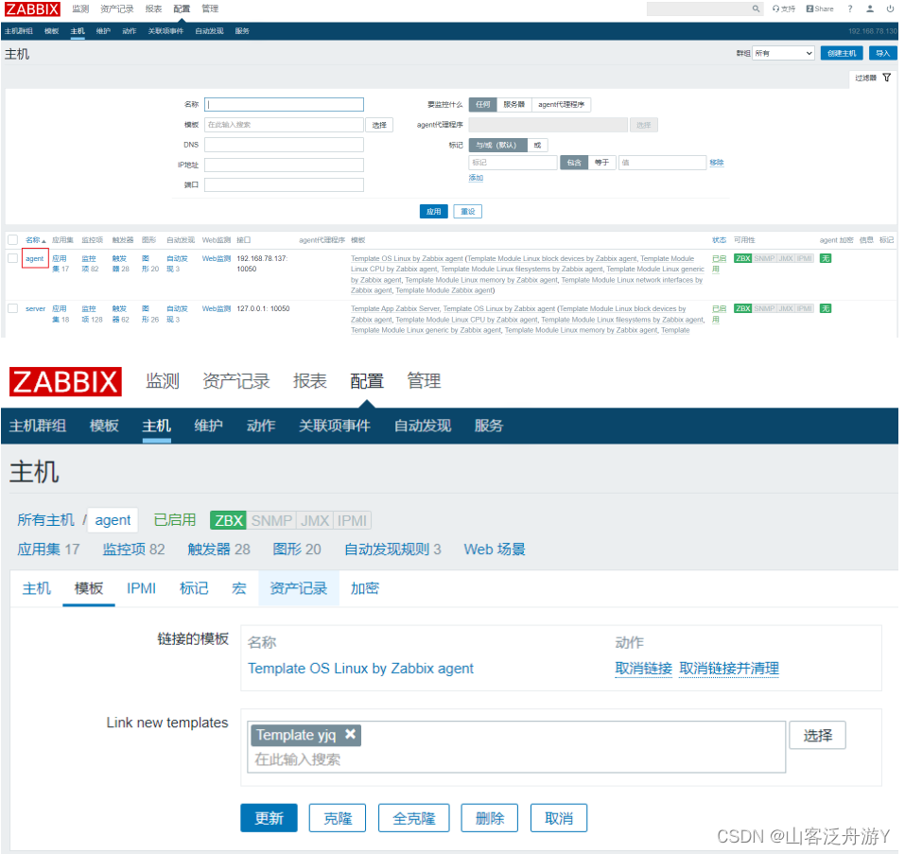This screenshot has width=905, height=854.
Task: Open the help question mark icon
Action: [850, 9]
